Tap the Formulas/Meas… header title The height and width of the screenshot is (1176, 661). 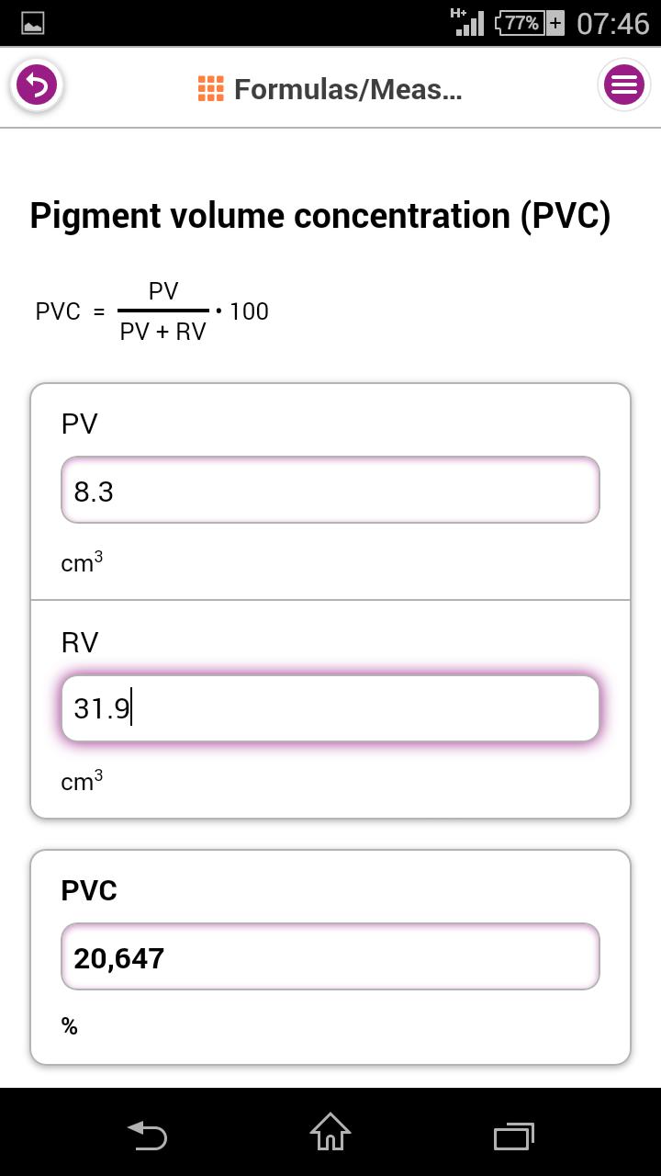[x=347, y=89]
